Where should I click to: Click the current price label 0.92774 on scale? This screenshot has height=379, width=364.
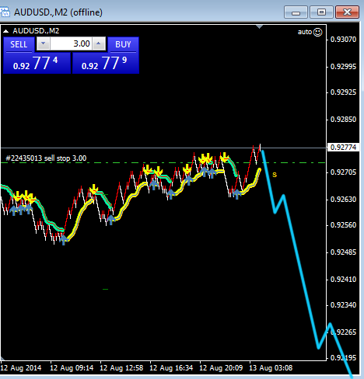coord(343,148)
